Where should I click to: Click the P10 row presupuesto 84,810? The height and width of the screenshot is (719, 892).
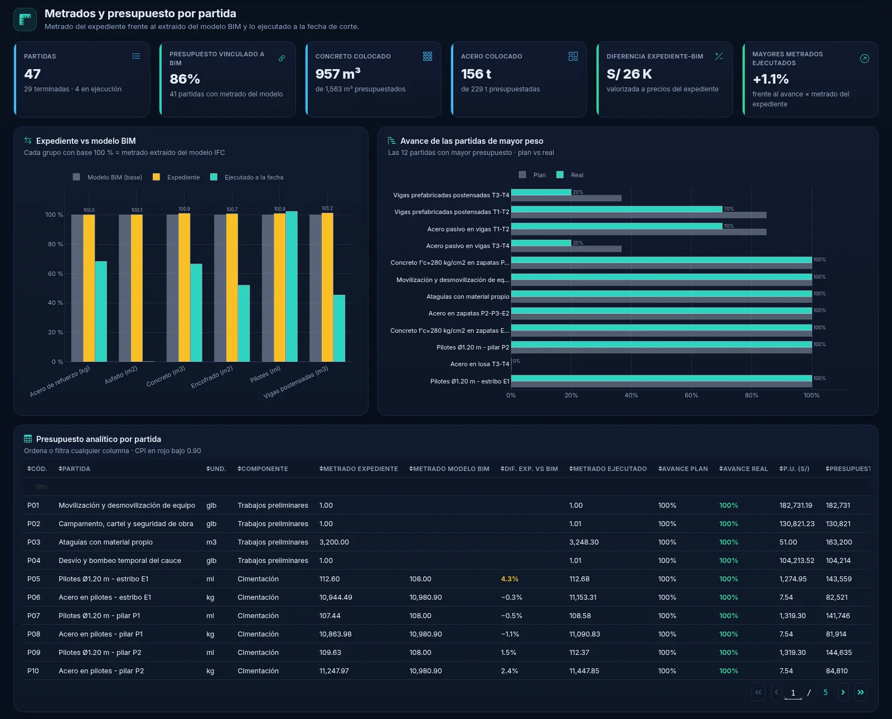pos(837,671)
